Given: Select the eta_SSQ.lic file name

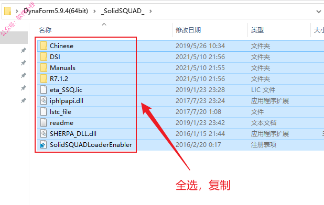Looking at the screenshot, I should coord(66,89).
